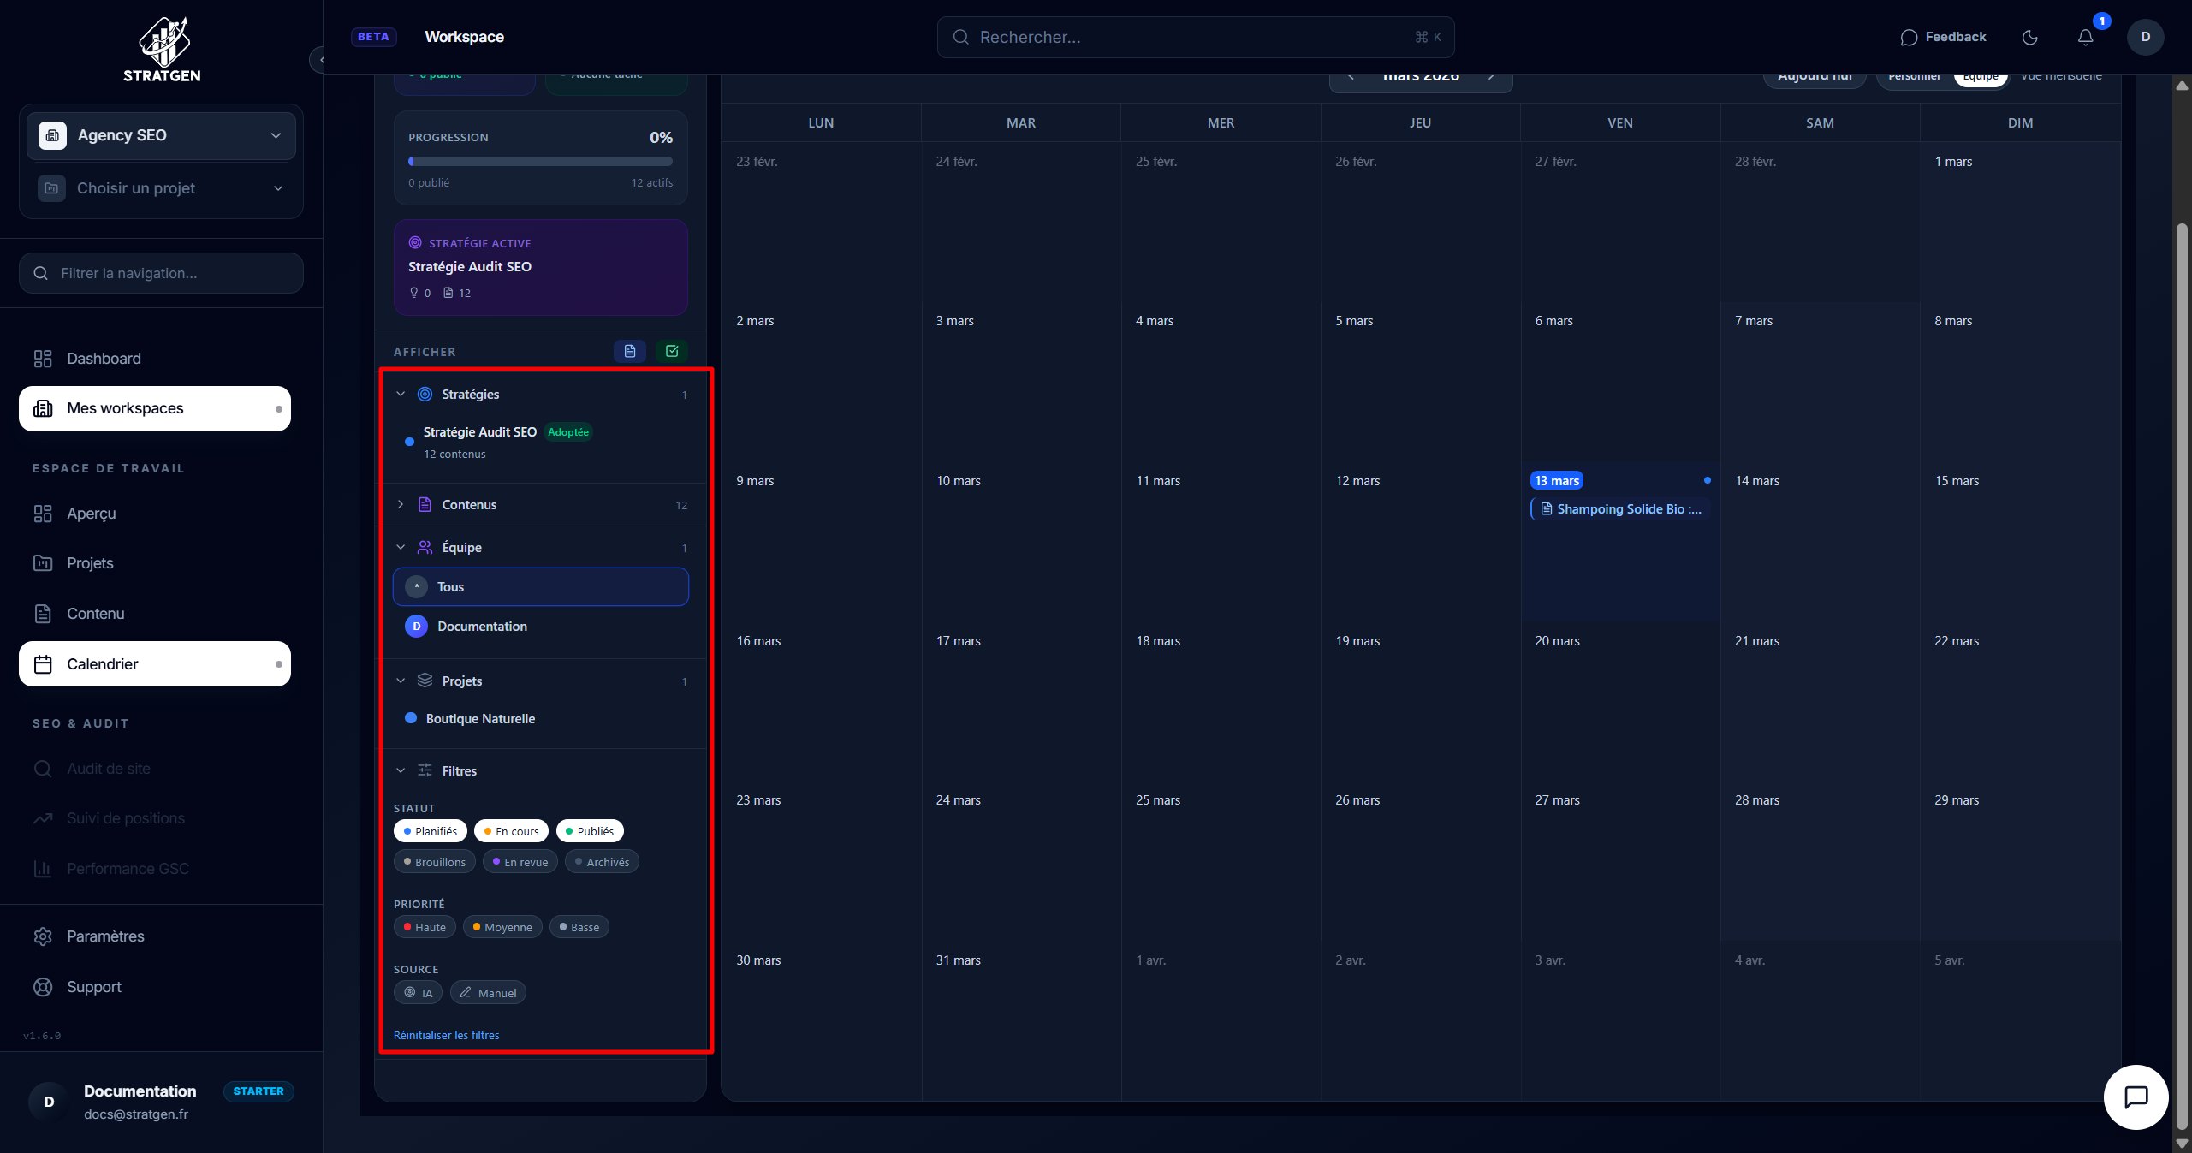Open notifications bell icon
The image size is (2192, 1153).
2085,37
